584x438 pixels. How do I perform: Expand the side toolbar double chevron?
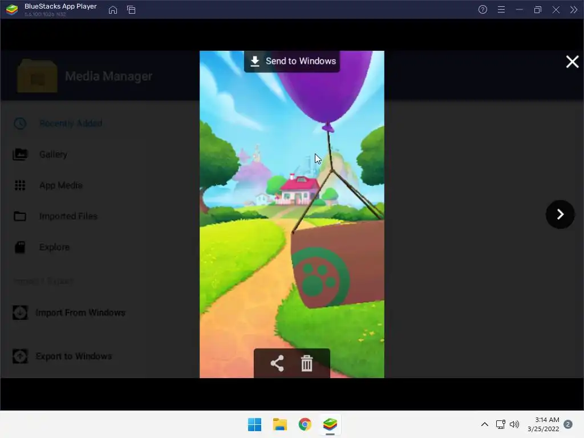(574, 10)
